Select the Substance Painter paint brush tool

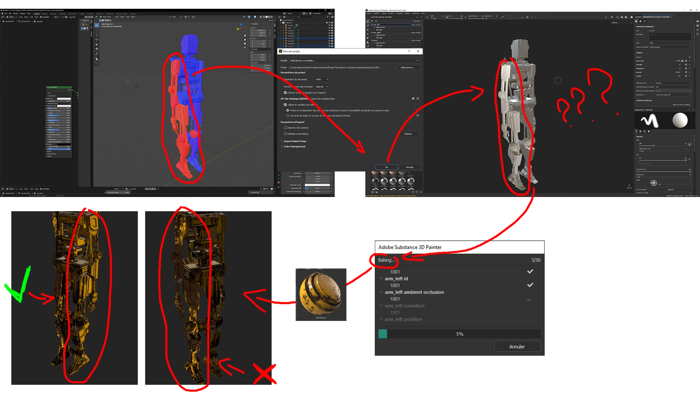click(x=367, y=21)
